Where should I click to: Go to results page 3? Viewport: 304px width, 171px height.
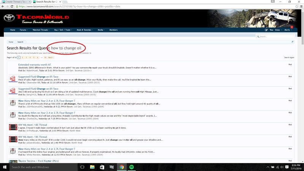[x=26, y=57]
